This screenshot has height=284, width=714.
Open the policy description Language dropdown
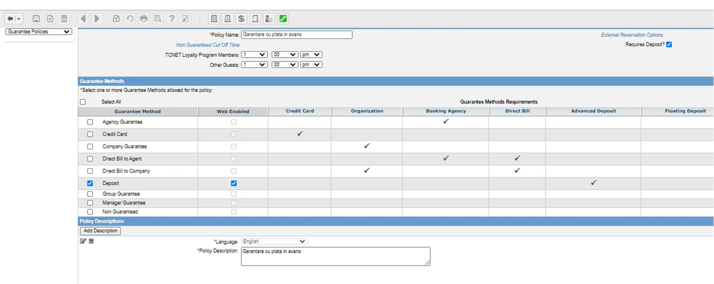pyautogui.click(x=274, y=241)
